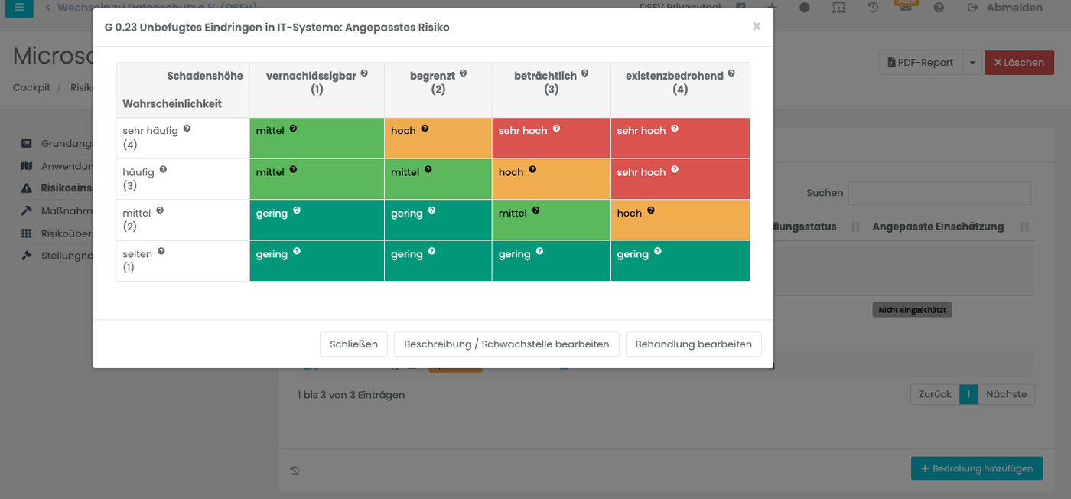Click 'Behandlung bearbeiten' button
The width and height of the screenshot is (1071, 499).
(x=693, y=344)
